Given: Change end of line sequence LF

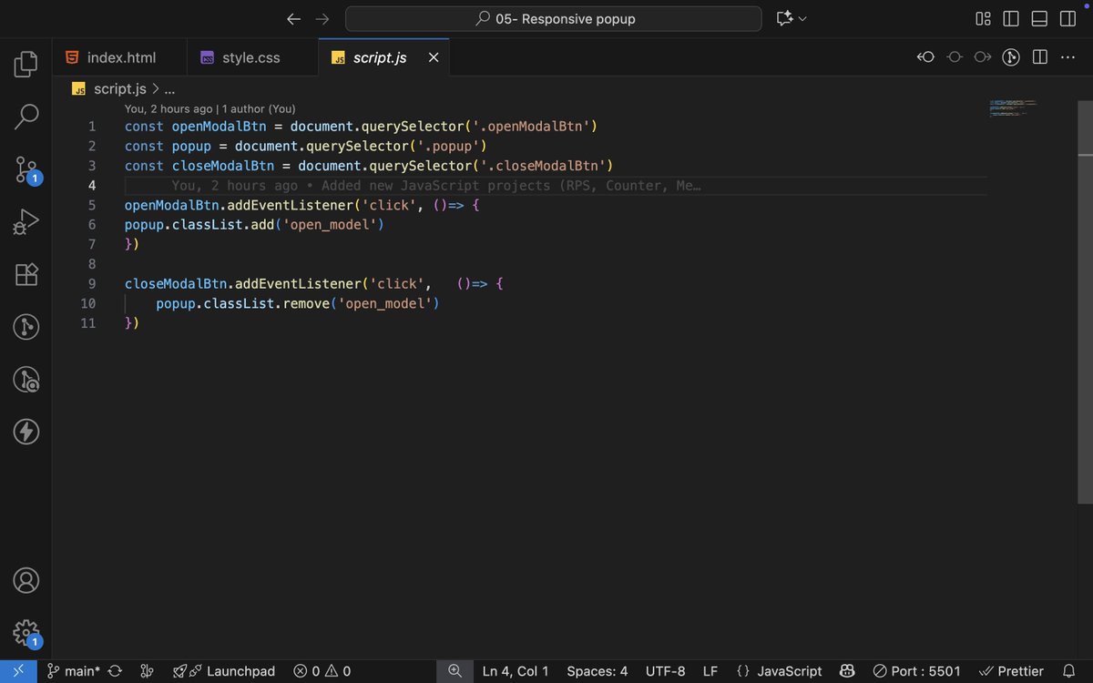Looking at the screenshot, I should point(710,671).
